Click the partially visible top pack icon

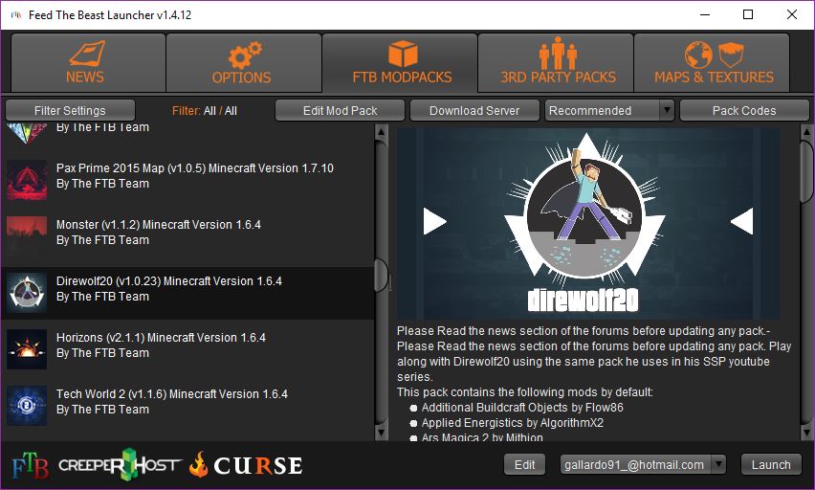click(27, 134)
